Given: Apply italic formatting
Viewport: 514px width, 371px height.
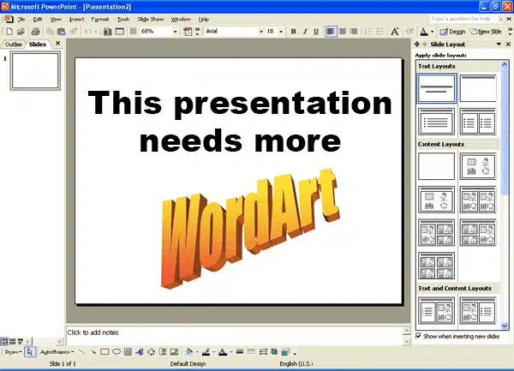Looking at the screenshot, I should (305, 32).
